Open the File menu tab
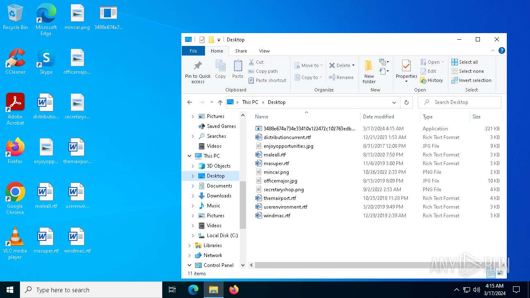Viewport: 530px width, 298px height. click(193, 51)
